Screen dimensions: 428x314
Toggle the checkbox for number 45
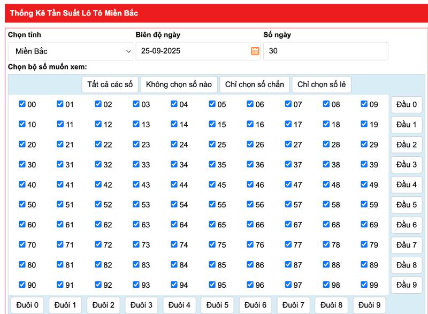coord(212,185)
